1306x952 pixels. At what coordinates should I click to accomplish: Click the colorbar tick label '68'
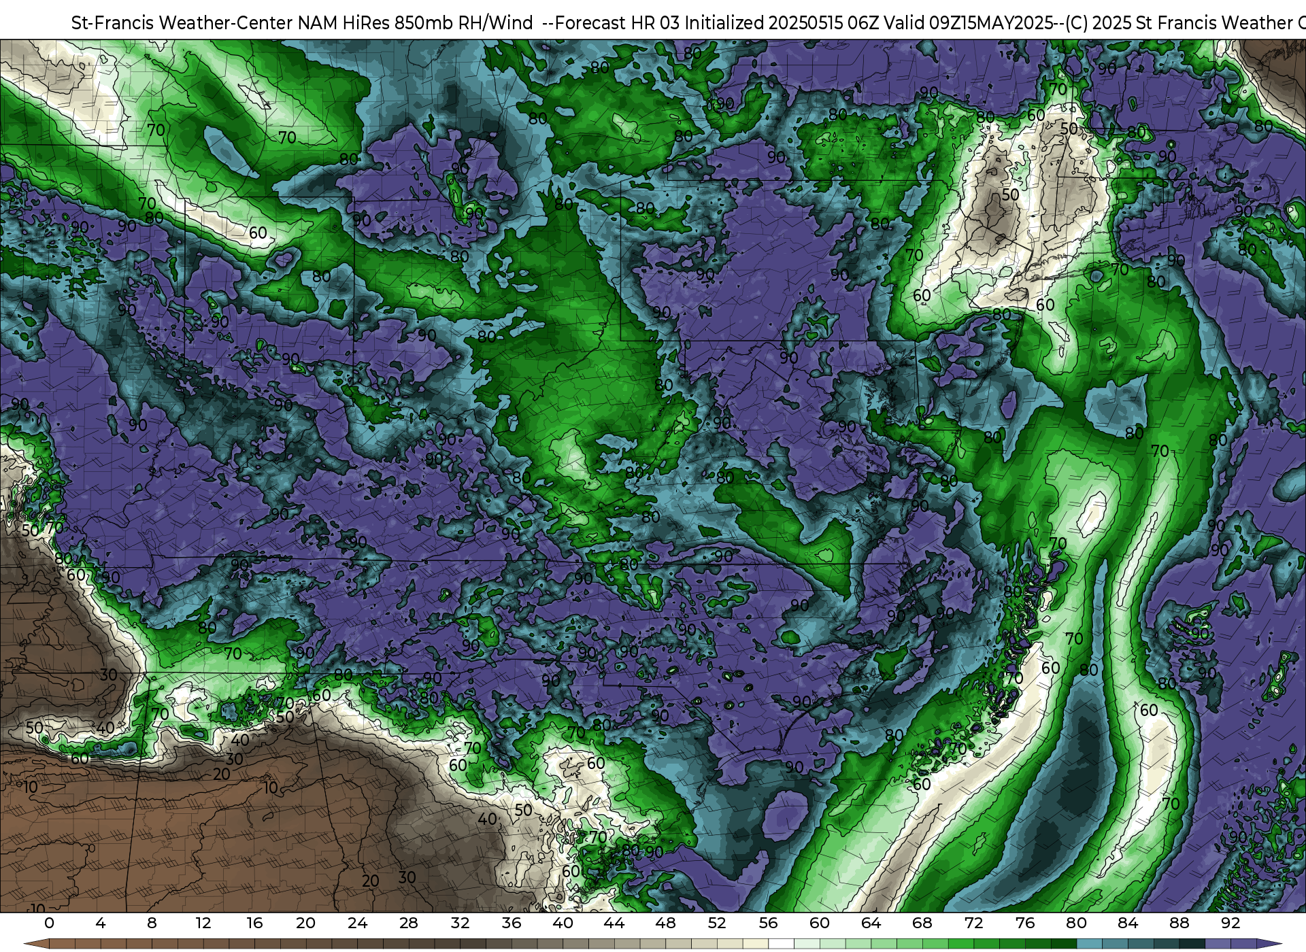coord(922,923)
